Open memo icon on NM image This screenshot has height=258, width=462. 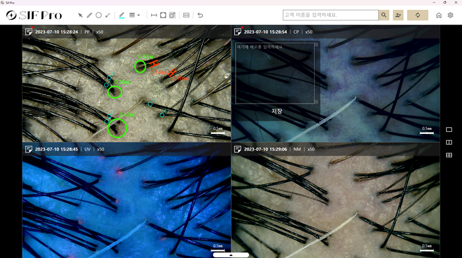(x=238, y=149)
